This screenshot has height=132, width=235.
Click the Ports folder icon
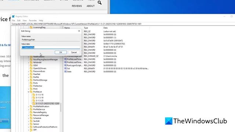point(31,83)
